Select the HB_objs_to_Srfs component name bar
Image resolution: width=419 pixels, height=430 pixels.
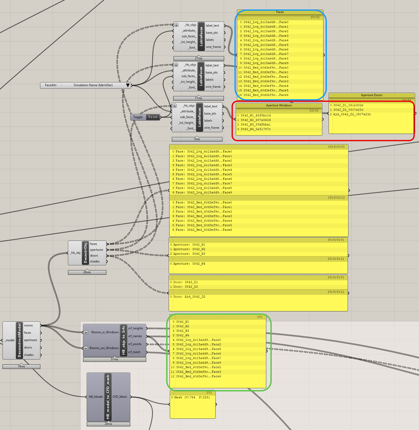coord(123,340)
